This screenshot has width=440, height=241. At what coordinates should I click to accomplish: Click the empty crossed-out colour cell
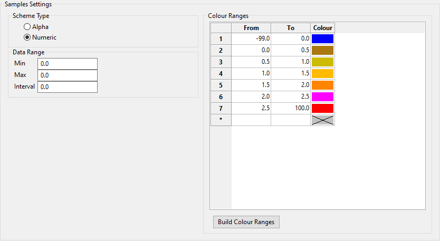pyautogui.click(x=322, y=120)
